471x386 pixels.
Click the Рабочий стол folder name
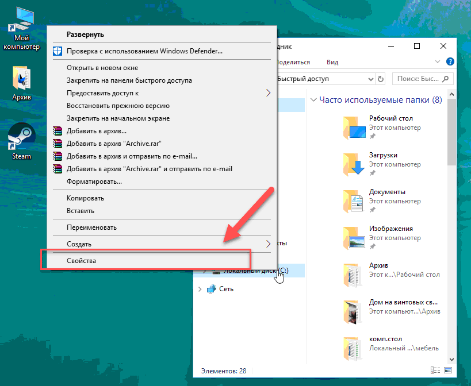[x=391, y=118]
